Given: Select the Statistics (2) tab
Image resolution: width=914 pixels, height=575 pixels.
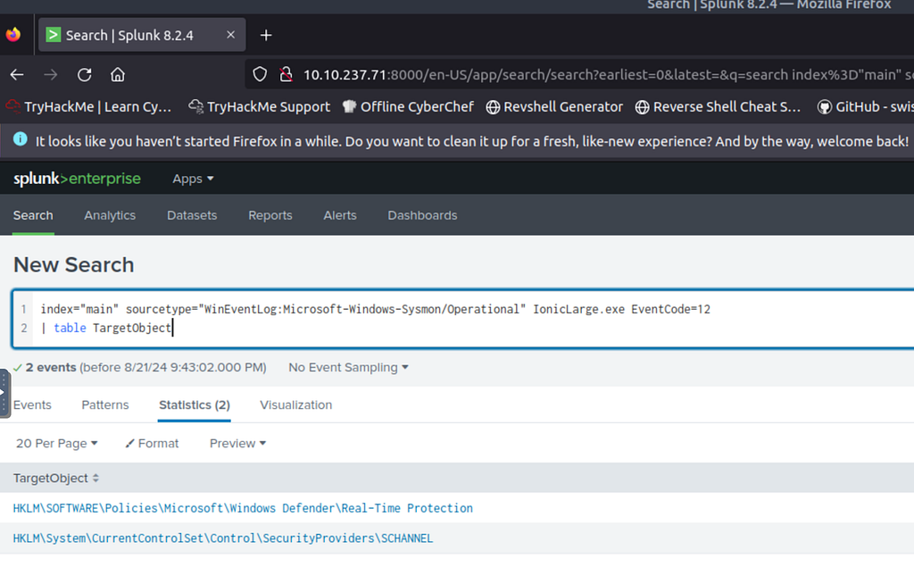Looking at the screenshot, I should [194, 404].
